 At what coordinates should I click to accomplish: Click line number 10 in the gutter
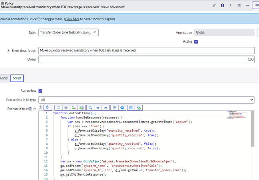tap(46, 152)
